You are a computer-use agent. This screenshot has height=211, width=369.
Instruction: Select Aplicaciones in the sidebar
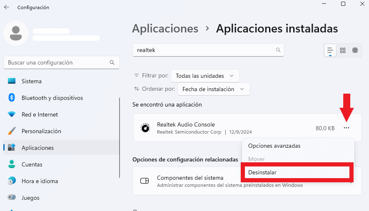coord(61,148)
